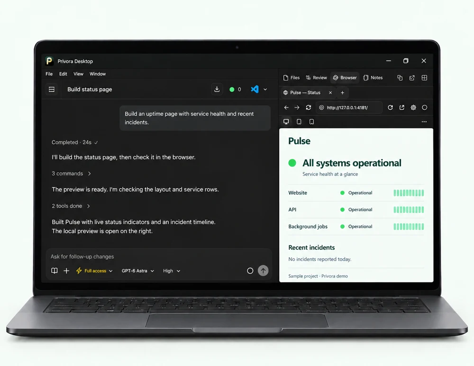Image resolution: width=474 pixels, height=366 pixels.
Task: Click the book icon in composer
Action: [55, 271]
